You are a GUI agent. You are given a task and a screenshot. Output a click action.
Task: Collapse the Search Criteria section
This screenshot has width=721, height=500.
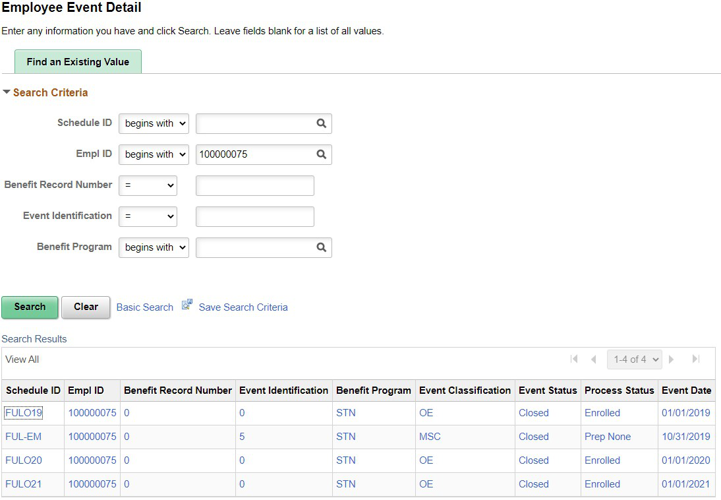7,92
